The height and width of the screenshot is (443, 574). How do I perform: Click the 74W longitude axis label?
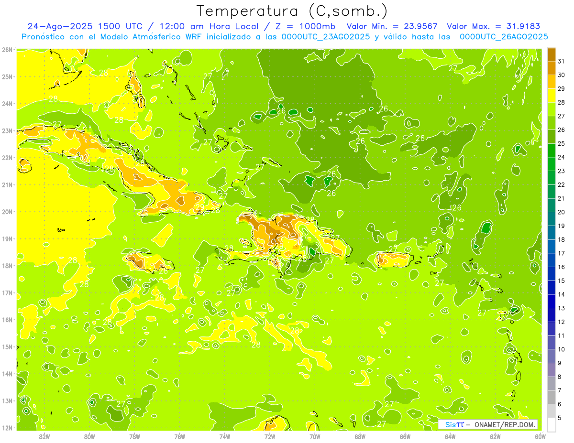[224, 436]
